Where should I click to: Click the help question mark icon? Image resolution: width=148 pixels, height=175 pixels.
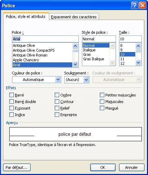coord(135,6)
